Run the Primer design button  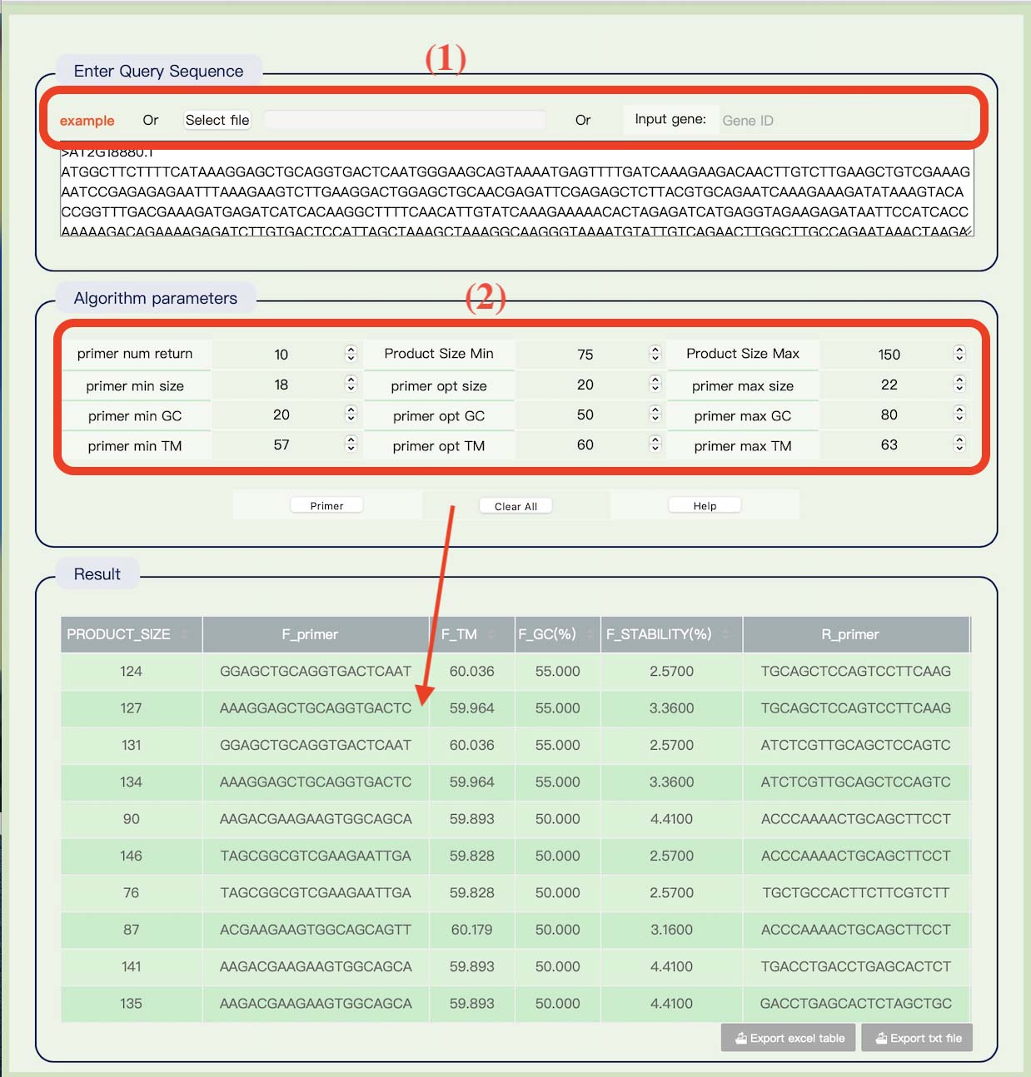326,505
